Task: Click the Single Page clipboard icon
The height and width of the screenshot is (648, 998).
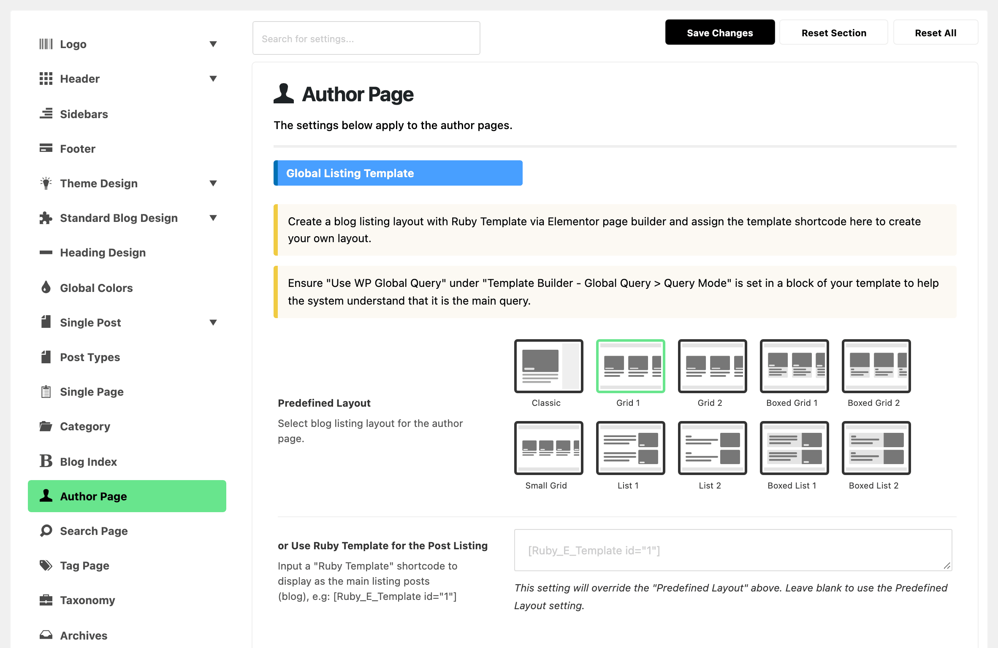Action: pyautogui.click(x=46, y=391)
